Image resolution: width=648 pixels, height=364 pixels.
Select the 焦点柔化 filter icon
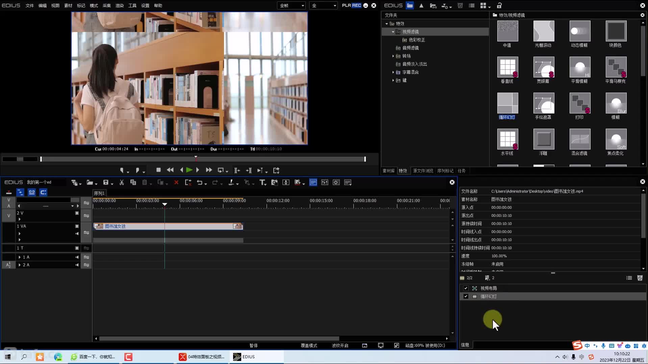tap(616, 139)
